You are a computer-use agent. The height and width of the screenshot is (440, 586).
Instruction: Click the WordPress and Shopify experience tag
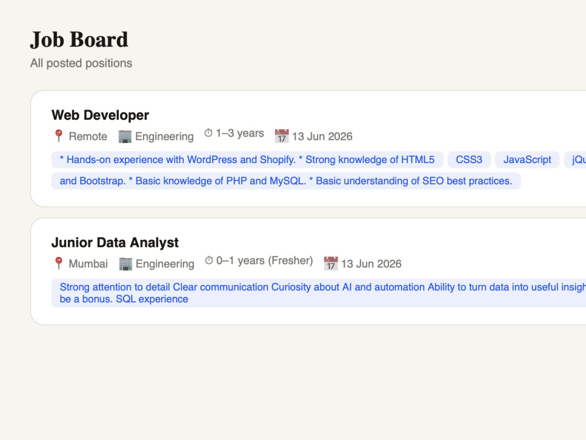(247, 160)
